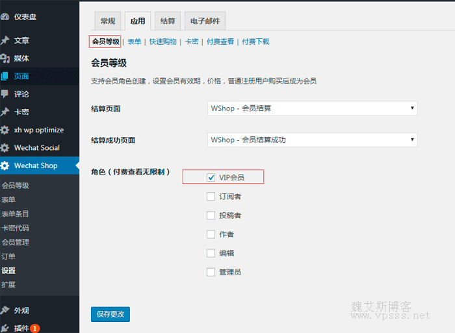This screenshot has width=455, height=333.
Task: Select the 常规 tab
Action: [x=108, y=21]
